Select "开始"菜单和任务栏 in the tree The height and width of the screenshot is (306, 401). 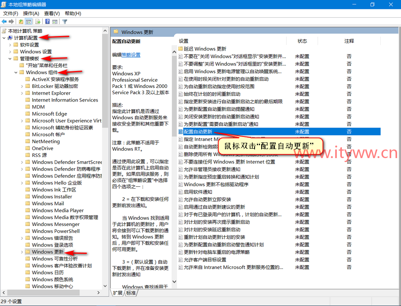click(47, 66)
